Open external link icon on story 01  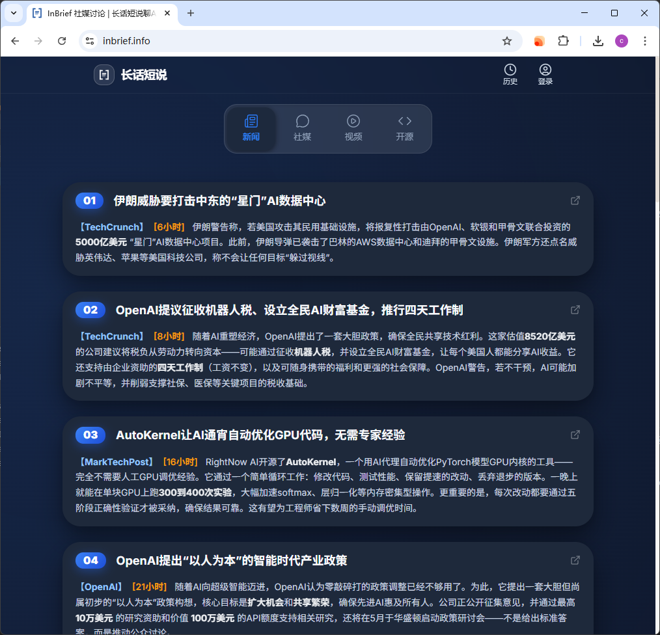click(x=575, y=200)
